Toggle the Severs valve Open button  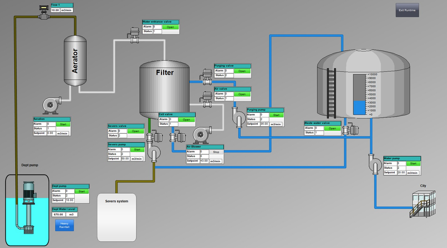[x=136, y=131]
